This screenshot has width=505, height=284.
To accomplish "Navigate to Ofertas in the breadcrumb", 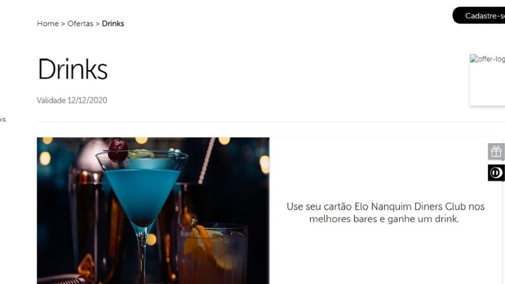I will click(x=80, y=24).
